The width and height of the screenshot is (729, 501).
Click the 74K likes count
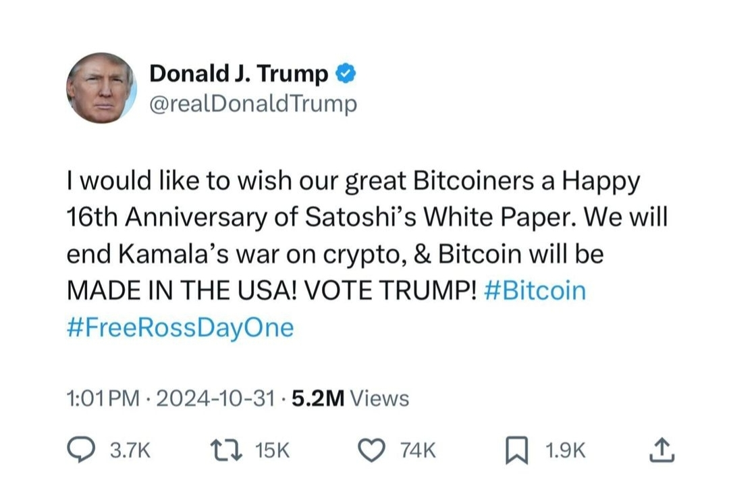tap(418, 450)
